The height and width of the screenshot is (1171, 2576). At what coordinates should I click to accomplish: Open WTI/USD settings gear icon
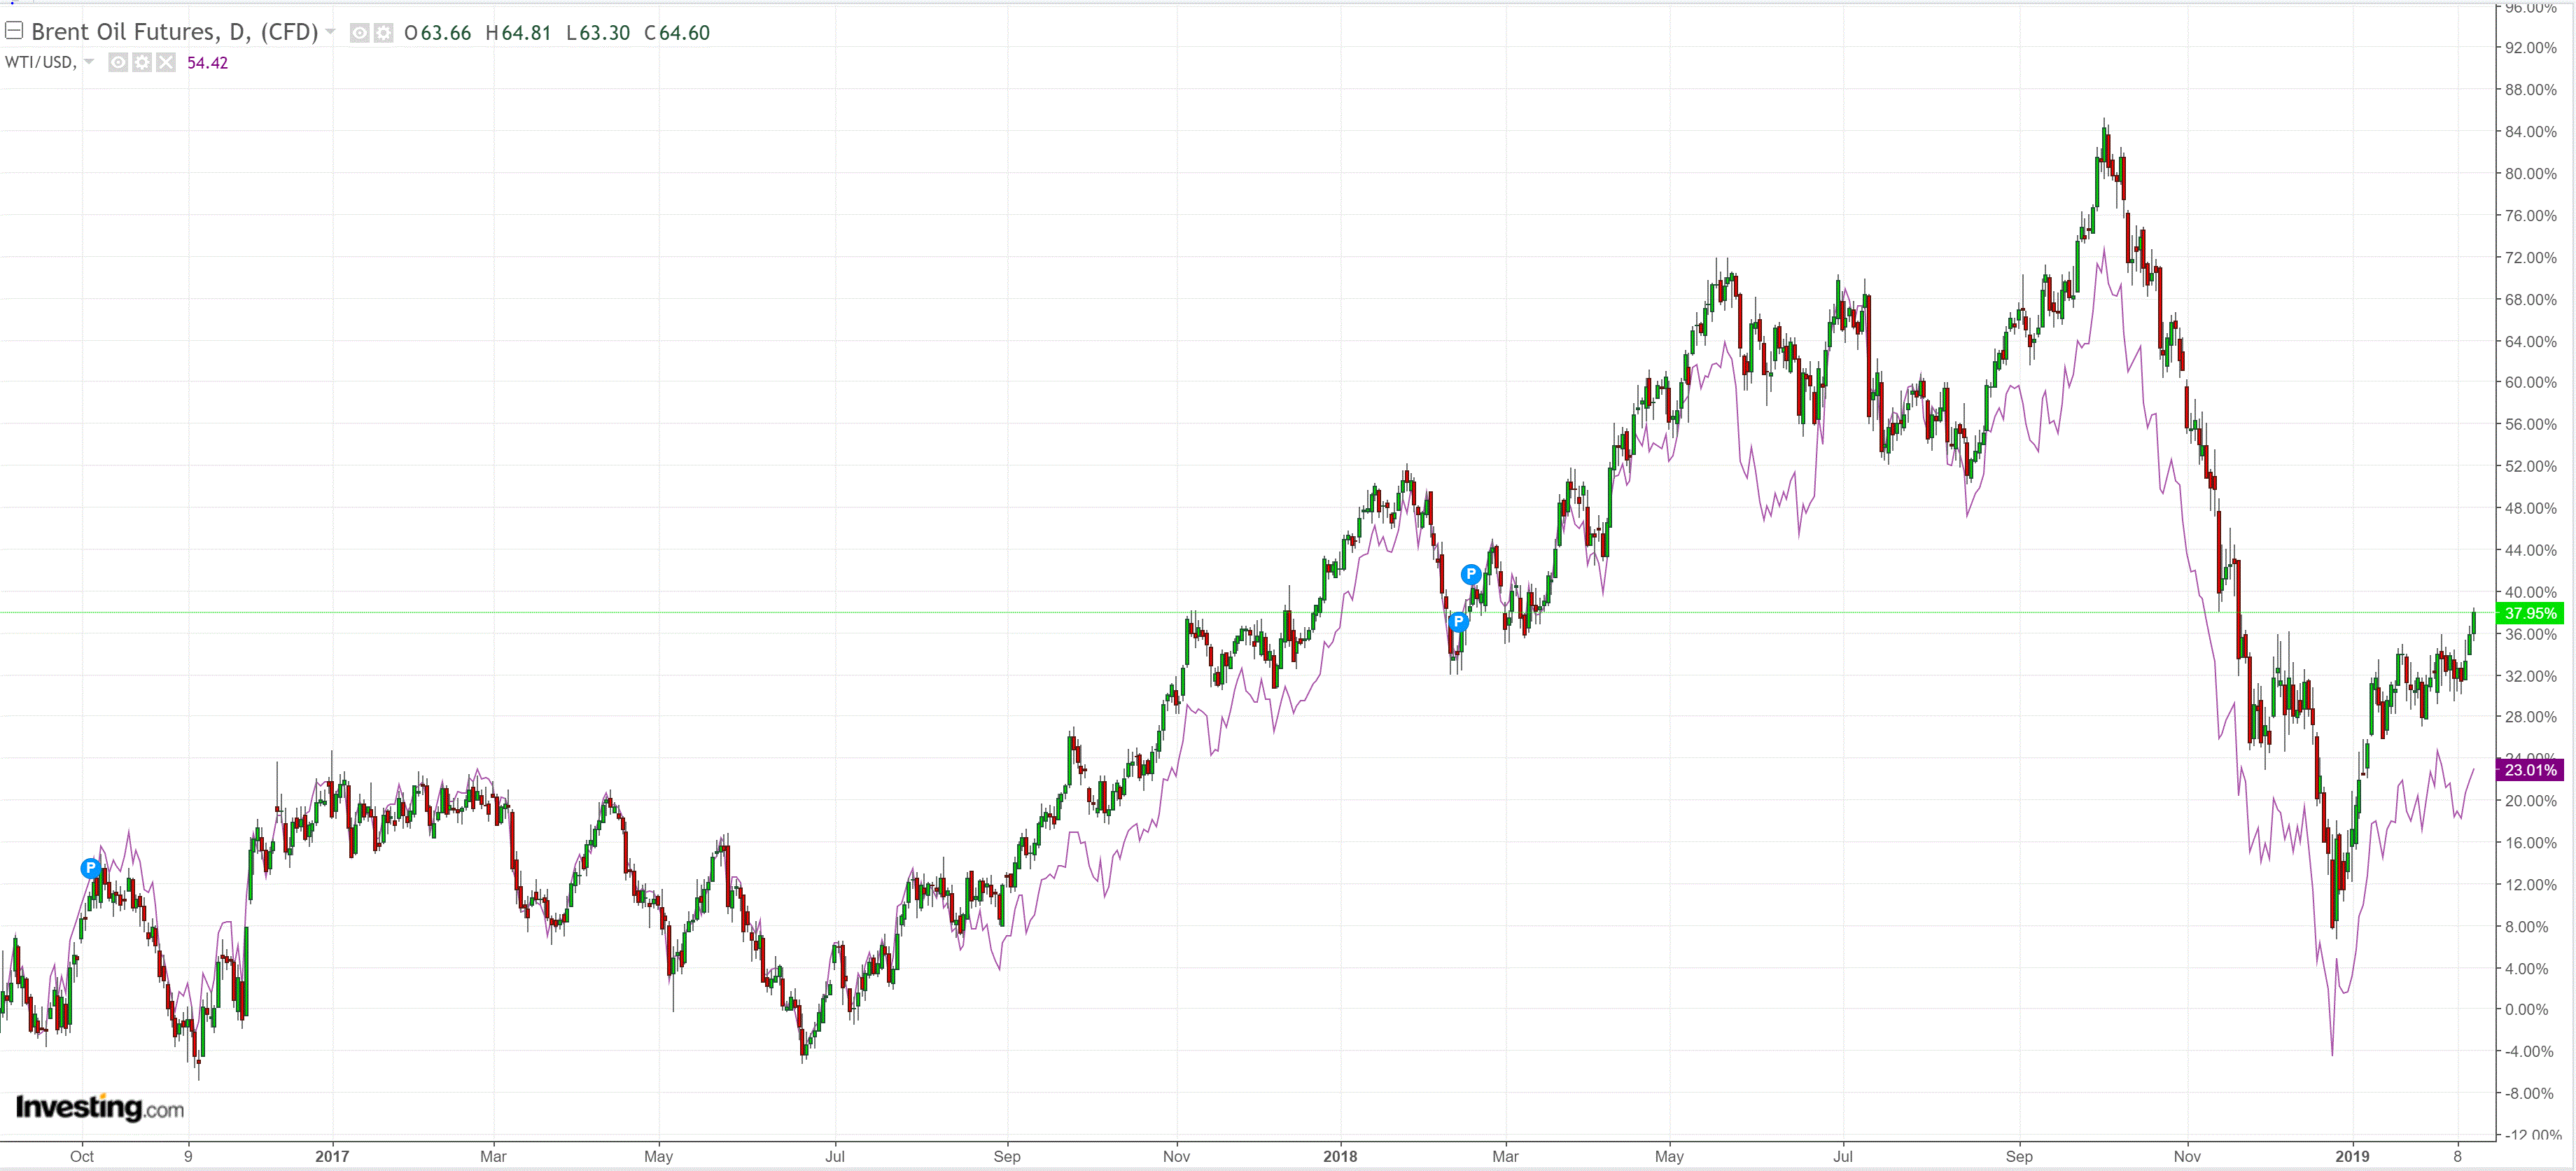tap(142, 62)
